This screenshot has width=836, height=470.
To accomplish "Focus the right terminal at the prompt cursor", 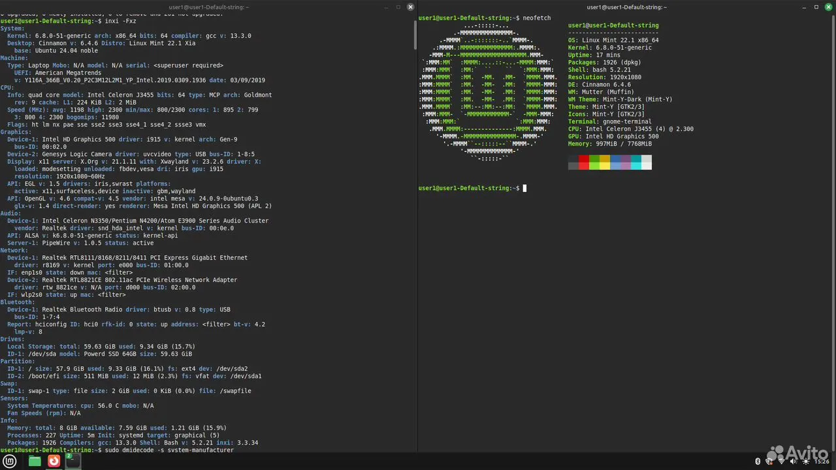I will [x=524, y=188].
